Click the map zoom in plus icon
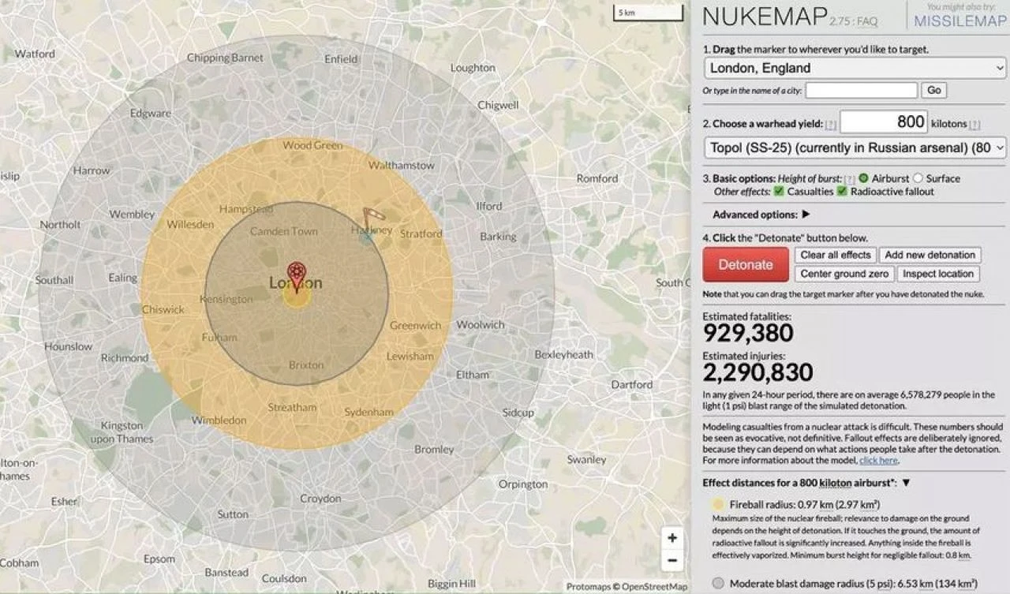The height and width of the screenshot is (594, 1010). tap(671, 538)
